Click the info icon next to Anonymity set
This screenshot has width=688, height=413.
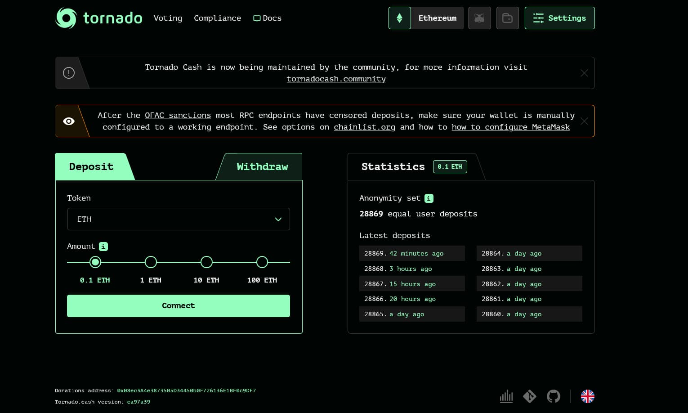tap(429, 198)
